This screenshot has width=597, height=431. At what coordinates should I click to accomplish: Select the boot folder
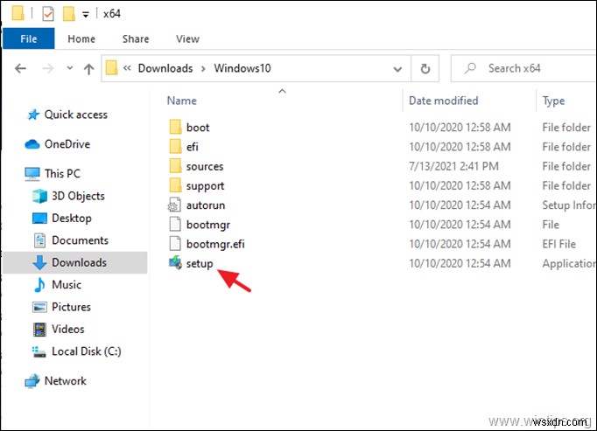pos(198,128)
